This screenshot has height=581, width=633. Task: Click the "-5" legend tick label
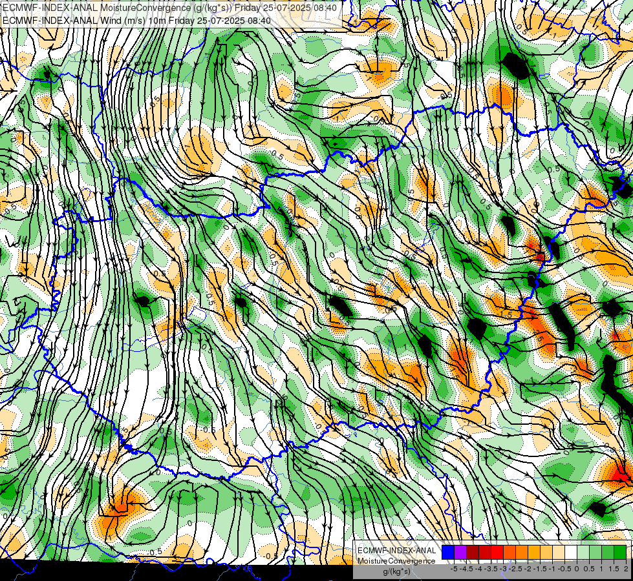click(x=454, y=569)
